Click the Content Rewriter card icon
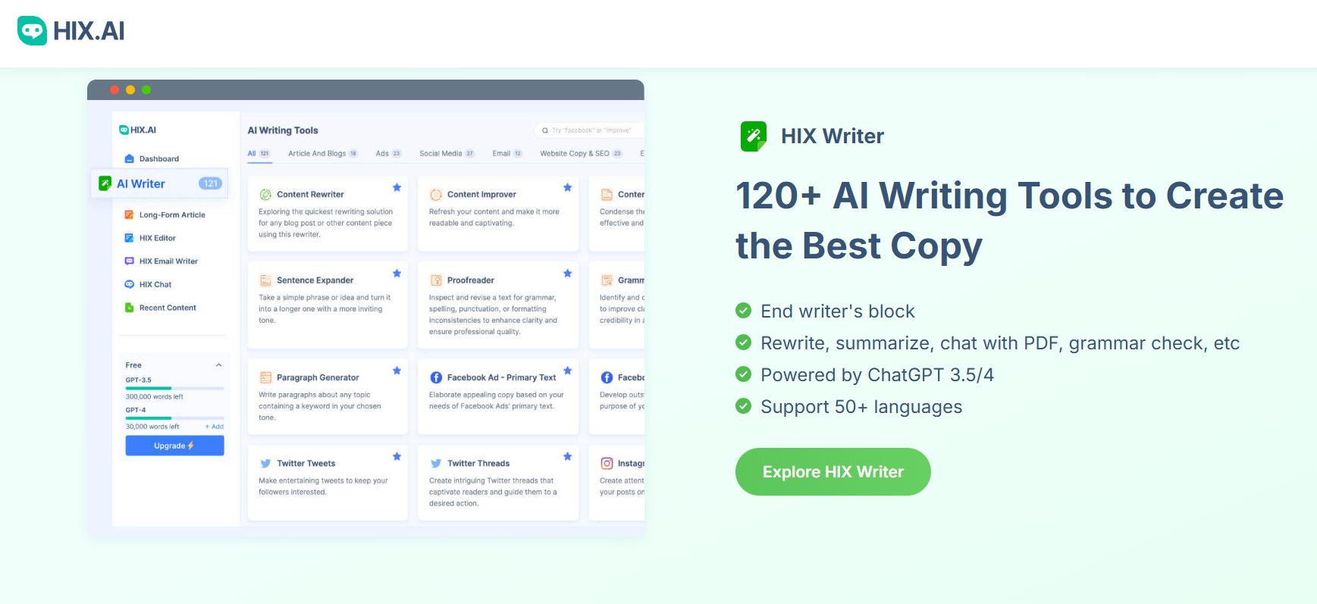1317x604 pixels. [265, 195]
